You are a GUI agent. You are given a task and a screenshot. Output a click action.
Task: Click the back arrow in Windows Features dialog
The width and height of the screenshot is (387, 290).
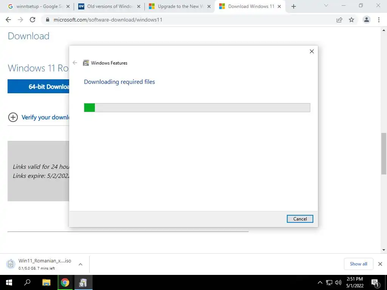[75, 63]
